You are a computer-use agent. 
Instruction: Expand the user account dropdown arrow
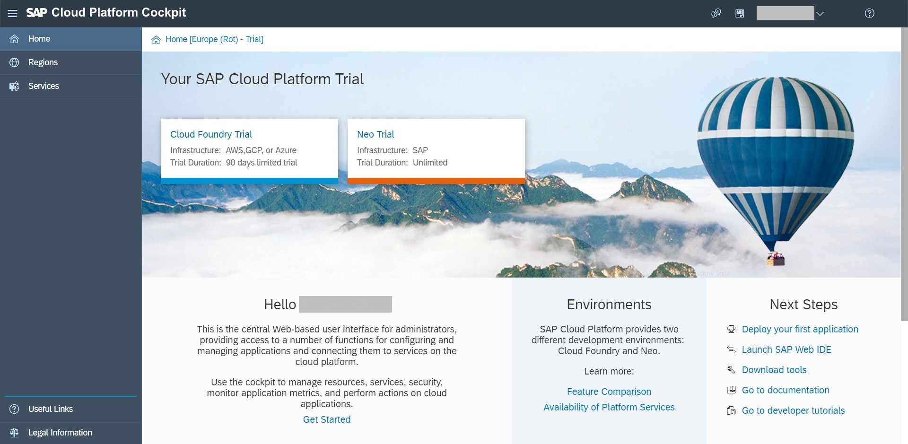(820, 14)
